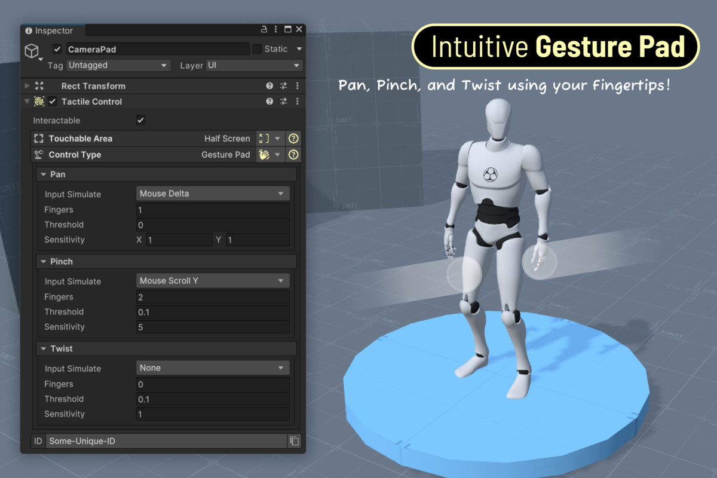The image size is (717, 478).
Task: Lock the Inspector panel
Action: tap(265, 30)
